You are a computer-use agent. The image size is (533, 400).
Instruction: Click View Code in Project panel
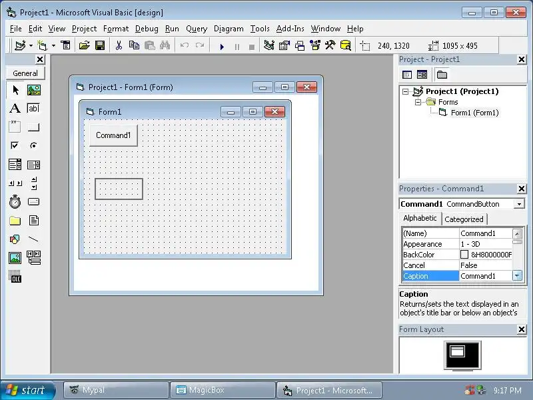pyautogui.click(x=407, y=75)
